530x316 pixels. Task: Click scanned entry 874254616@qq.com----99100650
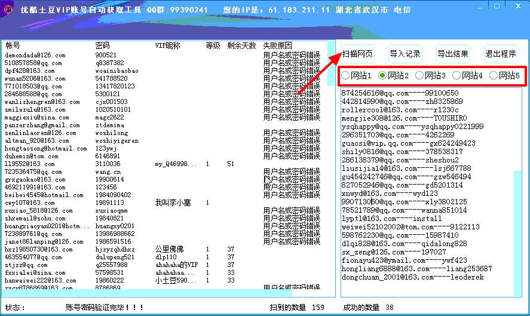coord(400,93)
